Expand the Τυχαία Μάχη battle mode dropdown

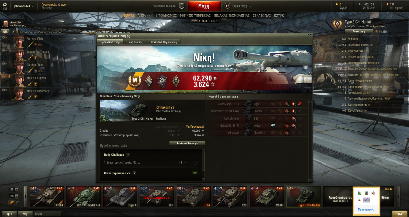pos(238,6)
